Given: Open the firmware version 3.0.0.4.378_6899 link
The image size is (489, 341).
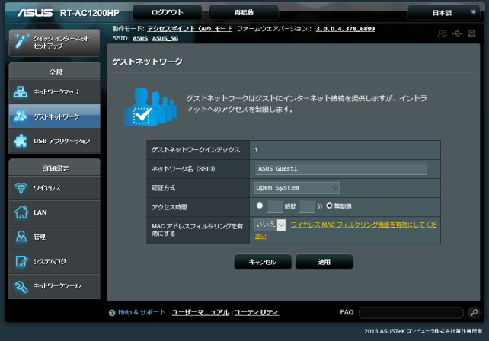Looking at the screenshot, I should coord(345,29).
